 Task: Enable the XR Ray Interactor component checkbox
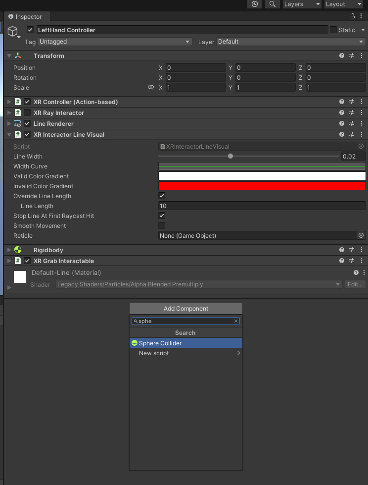click(27, 113)
